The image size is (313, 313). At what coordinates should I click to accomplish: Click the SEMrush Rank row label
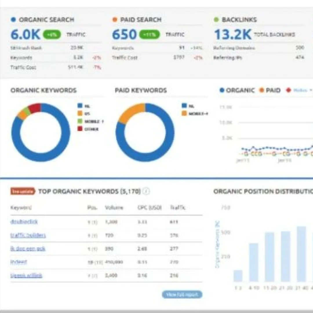click(26, 48)
